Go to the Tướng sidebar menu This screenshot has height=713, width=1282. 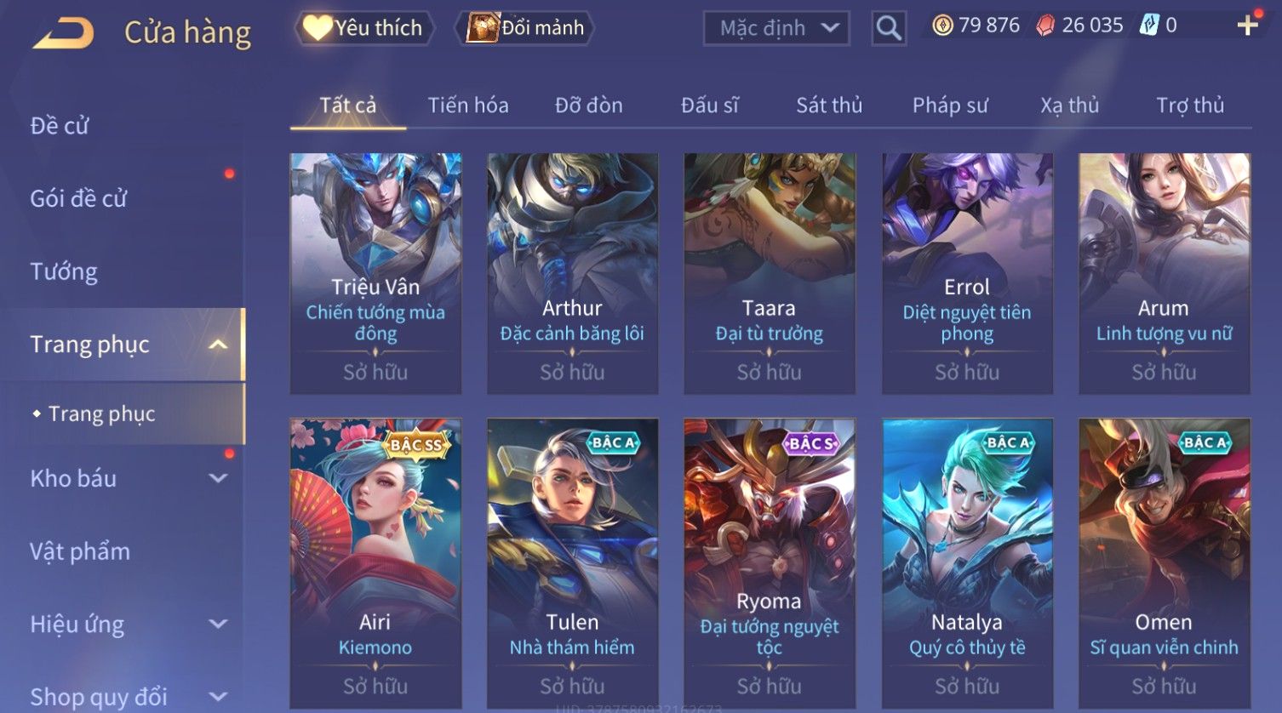pyautogui.click(x=64, y=271)
